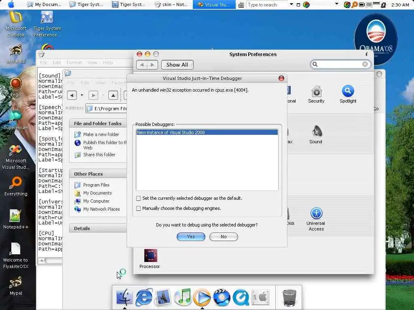Click Back button in Explorer window
414x310 pixels.
point(72,95)
